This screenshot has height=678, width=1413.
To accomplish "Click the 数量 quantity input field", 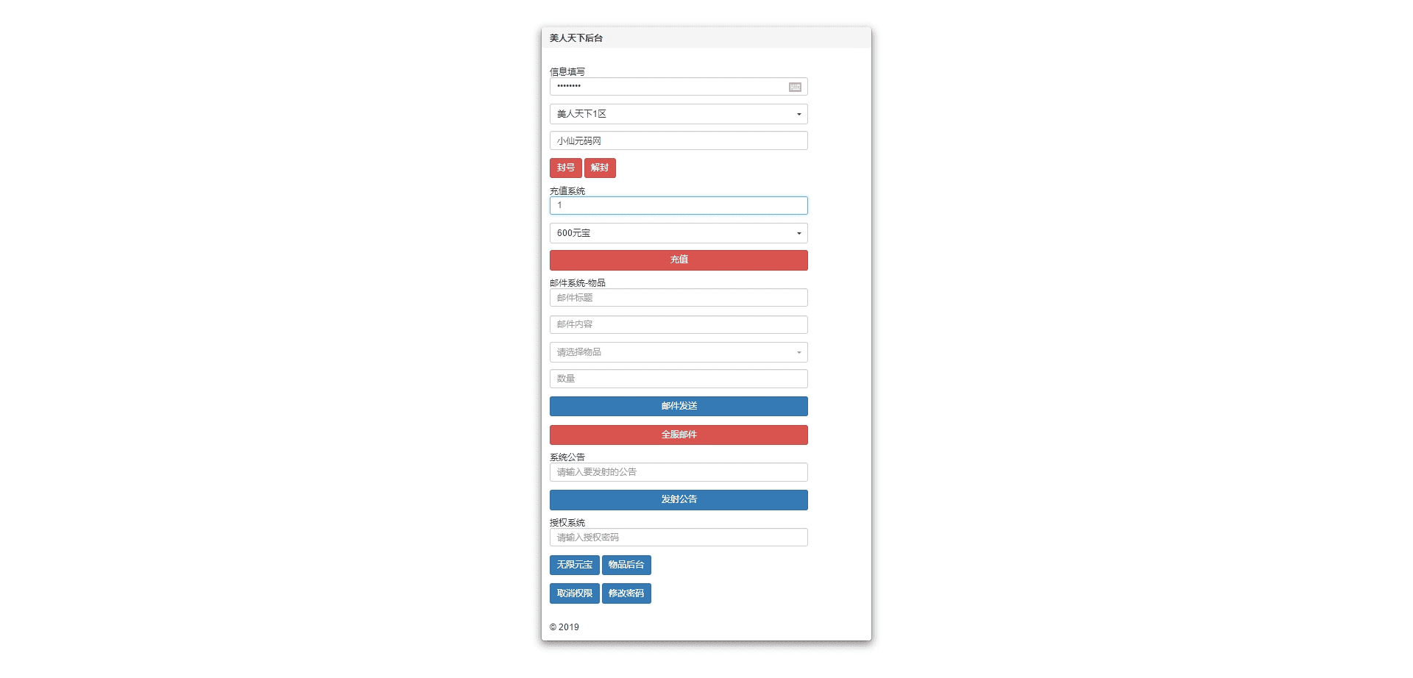I will coord(678,379).
